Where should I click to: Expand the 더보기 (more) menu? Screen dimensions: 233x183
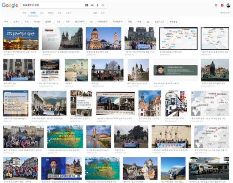(x=68, y=13)
